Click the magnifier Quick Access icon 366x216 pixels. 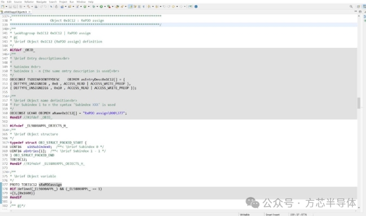(x=351, y=7)
